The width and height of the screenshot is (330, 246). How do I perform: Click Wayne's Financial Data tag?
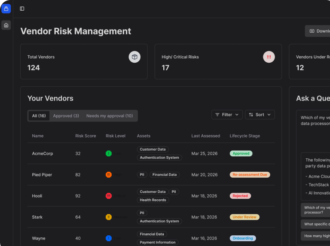152,234
